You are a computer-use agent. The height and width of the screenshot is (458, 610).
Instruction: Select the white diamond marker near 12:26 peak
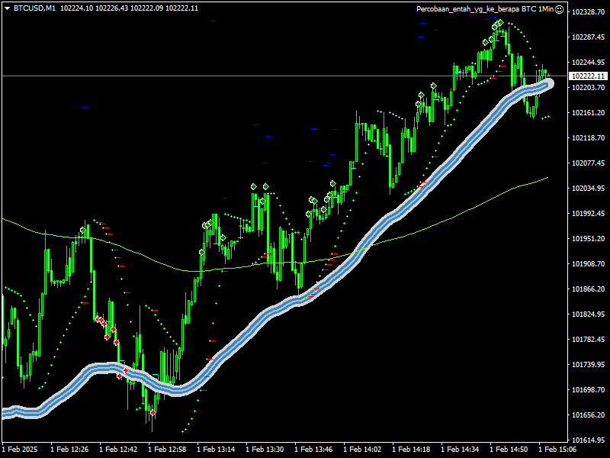(83, 230)
